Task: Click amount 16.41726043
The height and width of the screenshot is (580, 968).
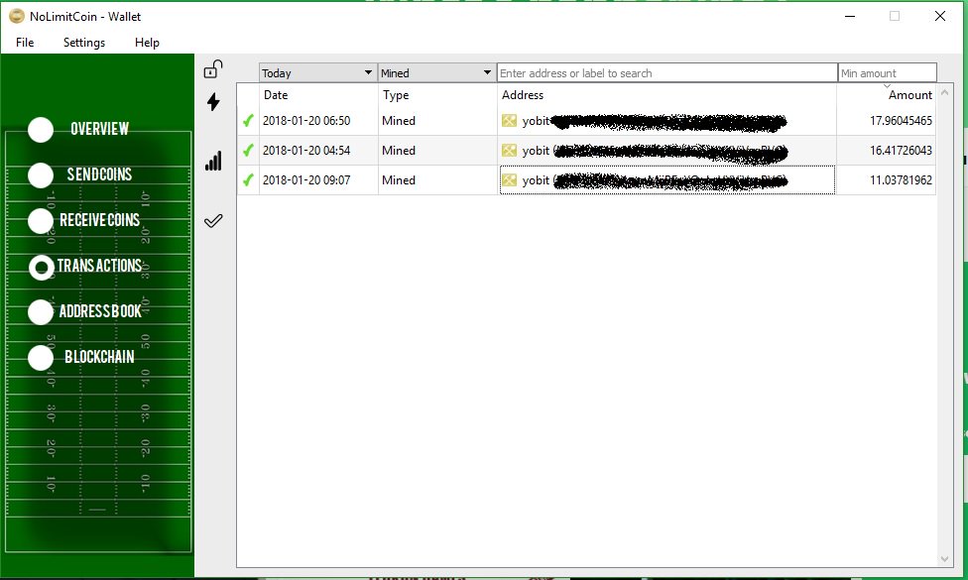Action: (x=901, y=151)
